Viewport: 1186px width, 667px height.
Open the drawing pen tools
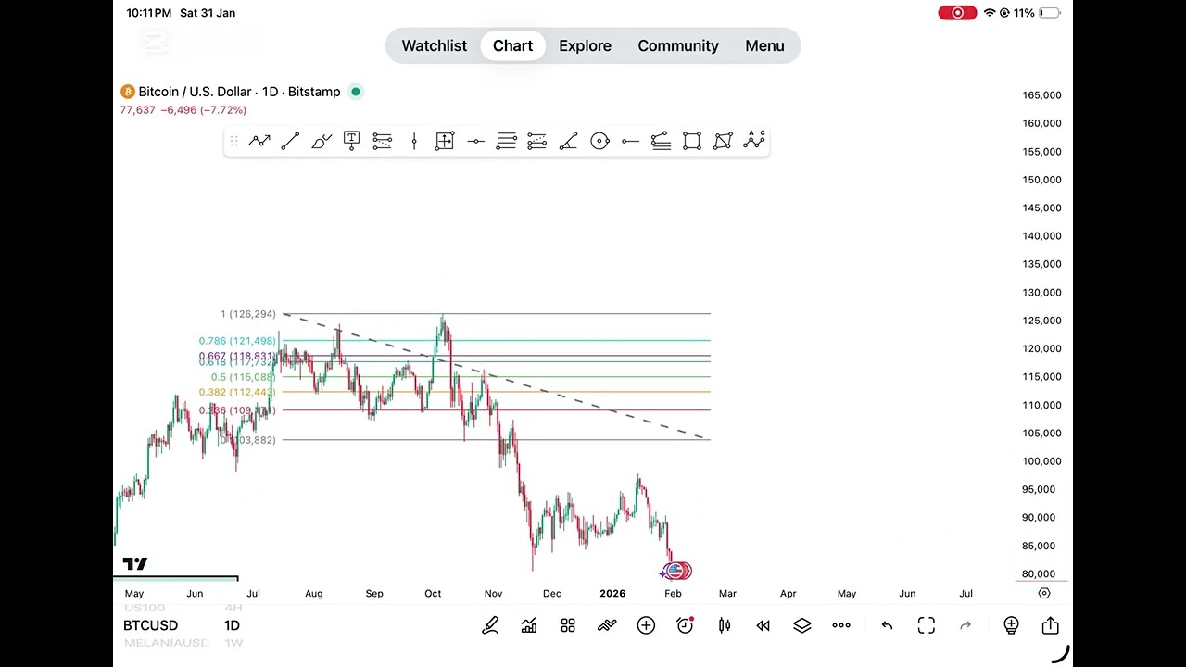click(490, 626)
